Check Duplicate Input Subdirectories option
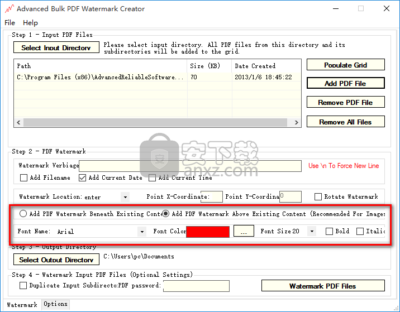Viewport: 400px width, 312px height. 23,286
